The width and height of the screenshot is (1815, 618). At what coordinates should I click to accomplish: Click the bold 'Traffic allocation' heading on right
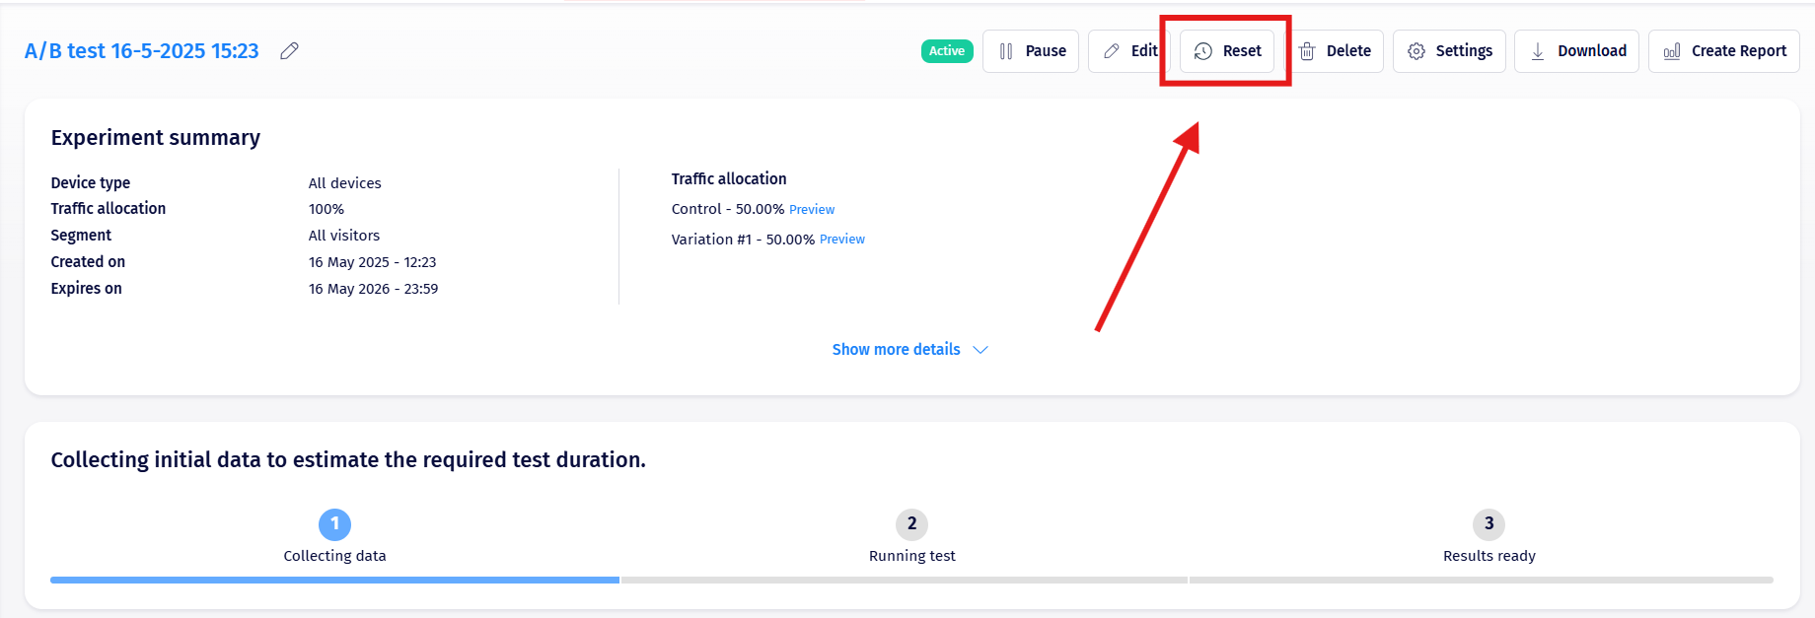tap(729, 179)
